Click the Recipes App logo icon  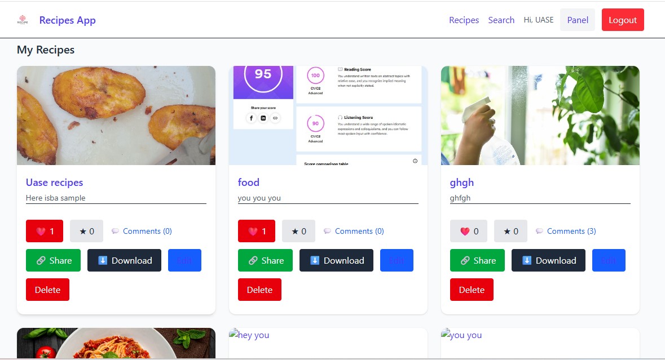coord(23,20)
